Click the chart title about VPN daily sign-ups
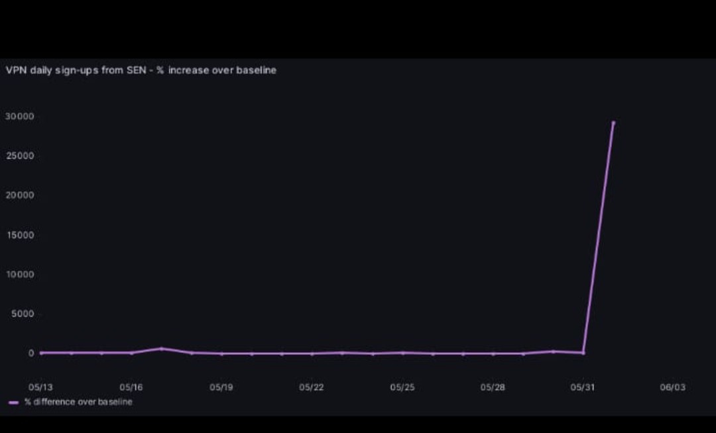The image size is (716, 433). (141, 70)
